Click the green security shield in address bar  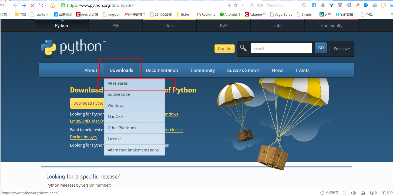point(63,5)
